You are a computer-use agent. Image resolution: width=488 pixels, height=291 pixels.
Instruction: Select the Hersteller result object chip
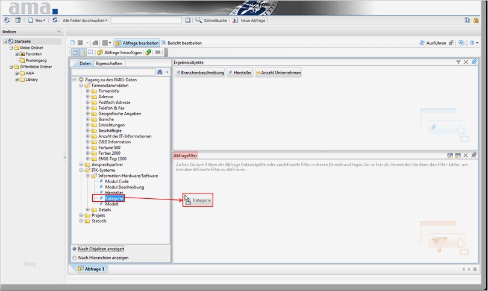240,72
